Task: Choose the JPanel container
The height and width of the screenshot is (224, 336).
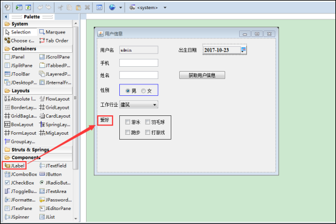Action: point(15,57)
